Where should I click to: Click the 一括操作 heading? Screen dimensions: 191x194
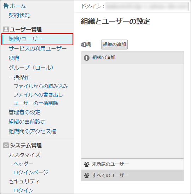pos(19,77)
